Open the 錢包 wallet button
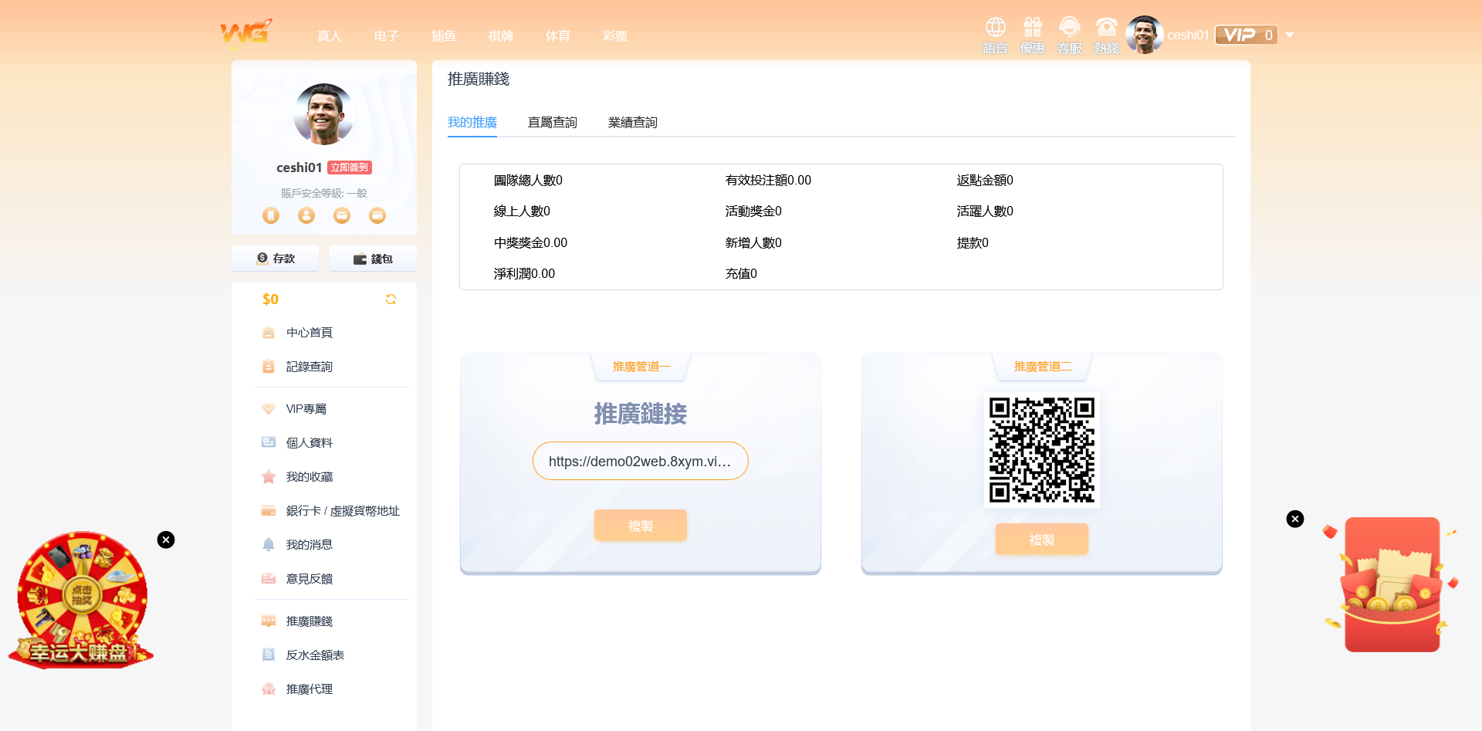 373,259
